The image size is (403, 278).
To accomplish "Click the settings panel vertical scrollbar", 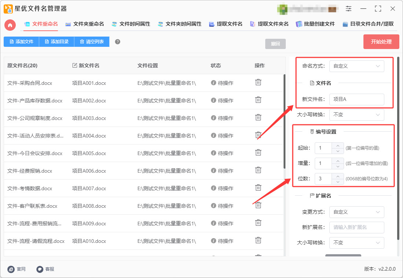I will pos(398,149).
